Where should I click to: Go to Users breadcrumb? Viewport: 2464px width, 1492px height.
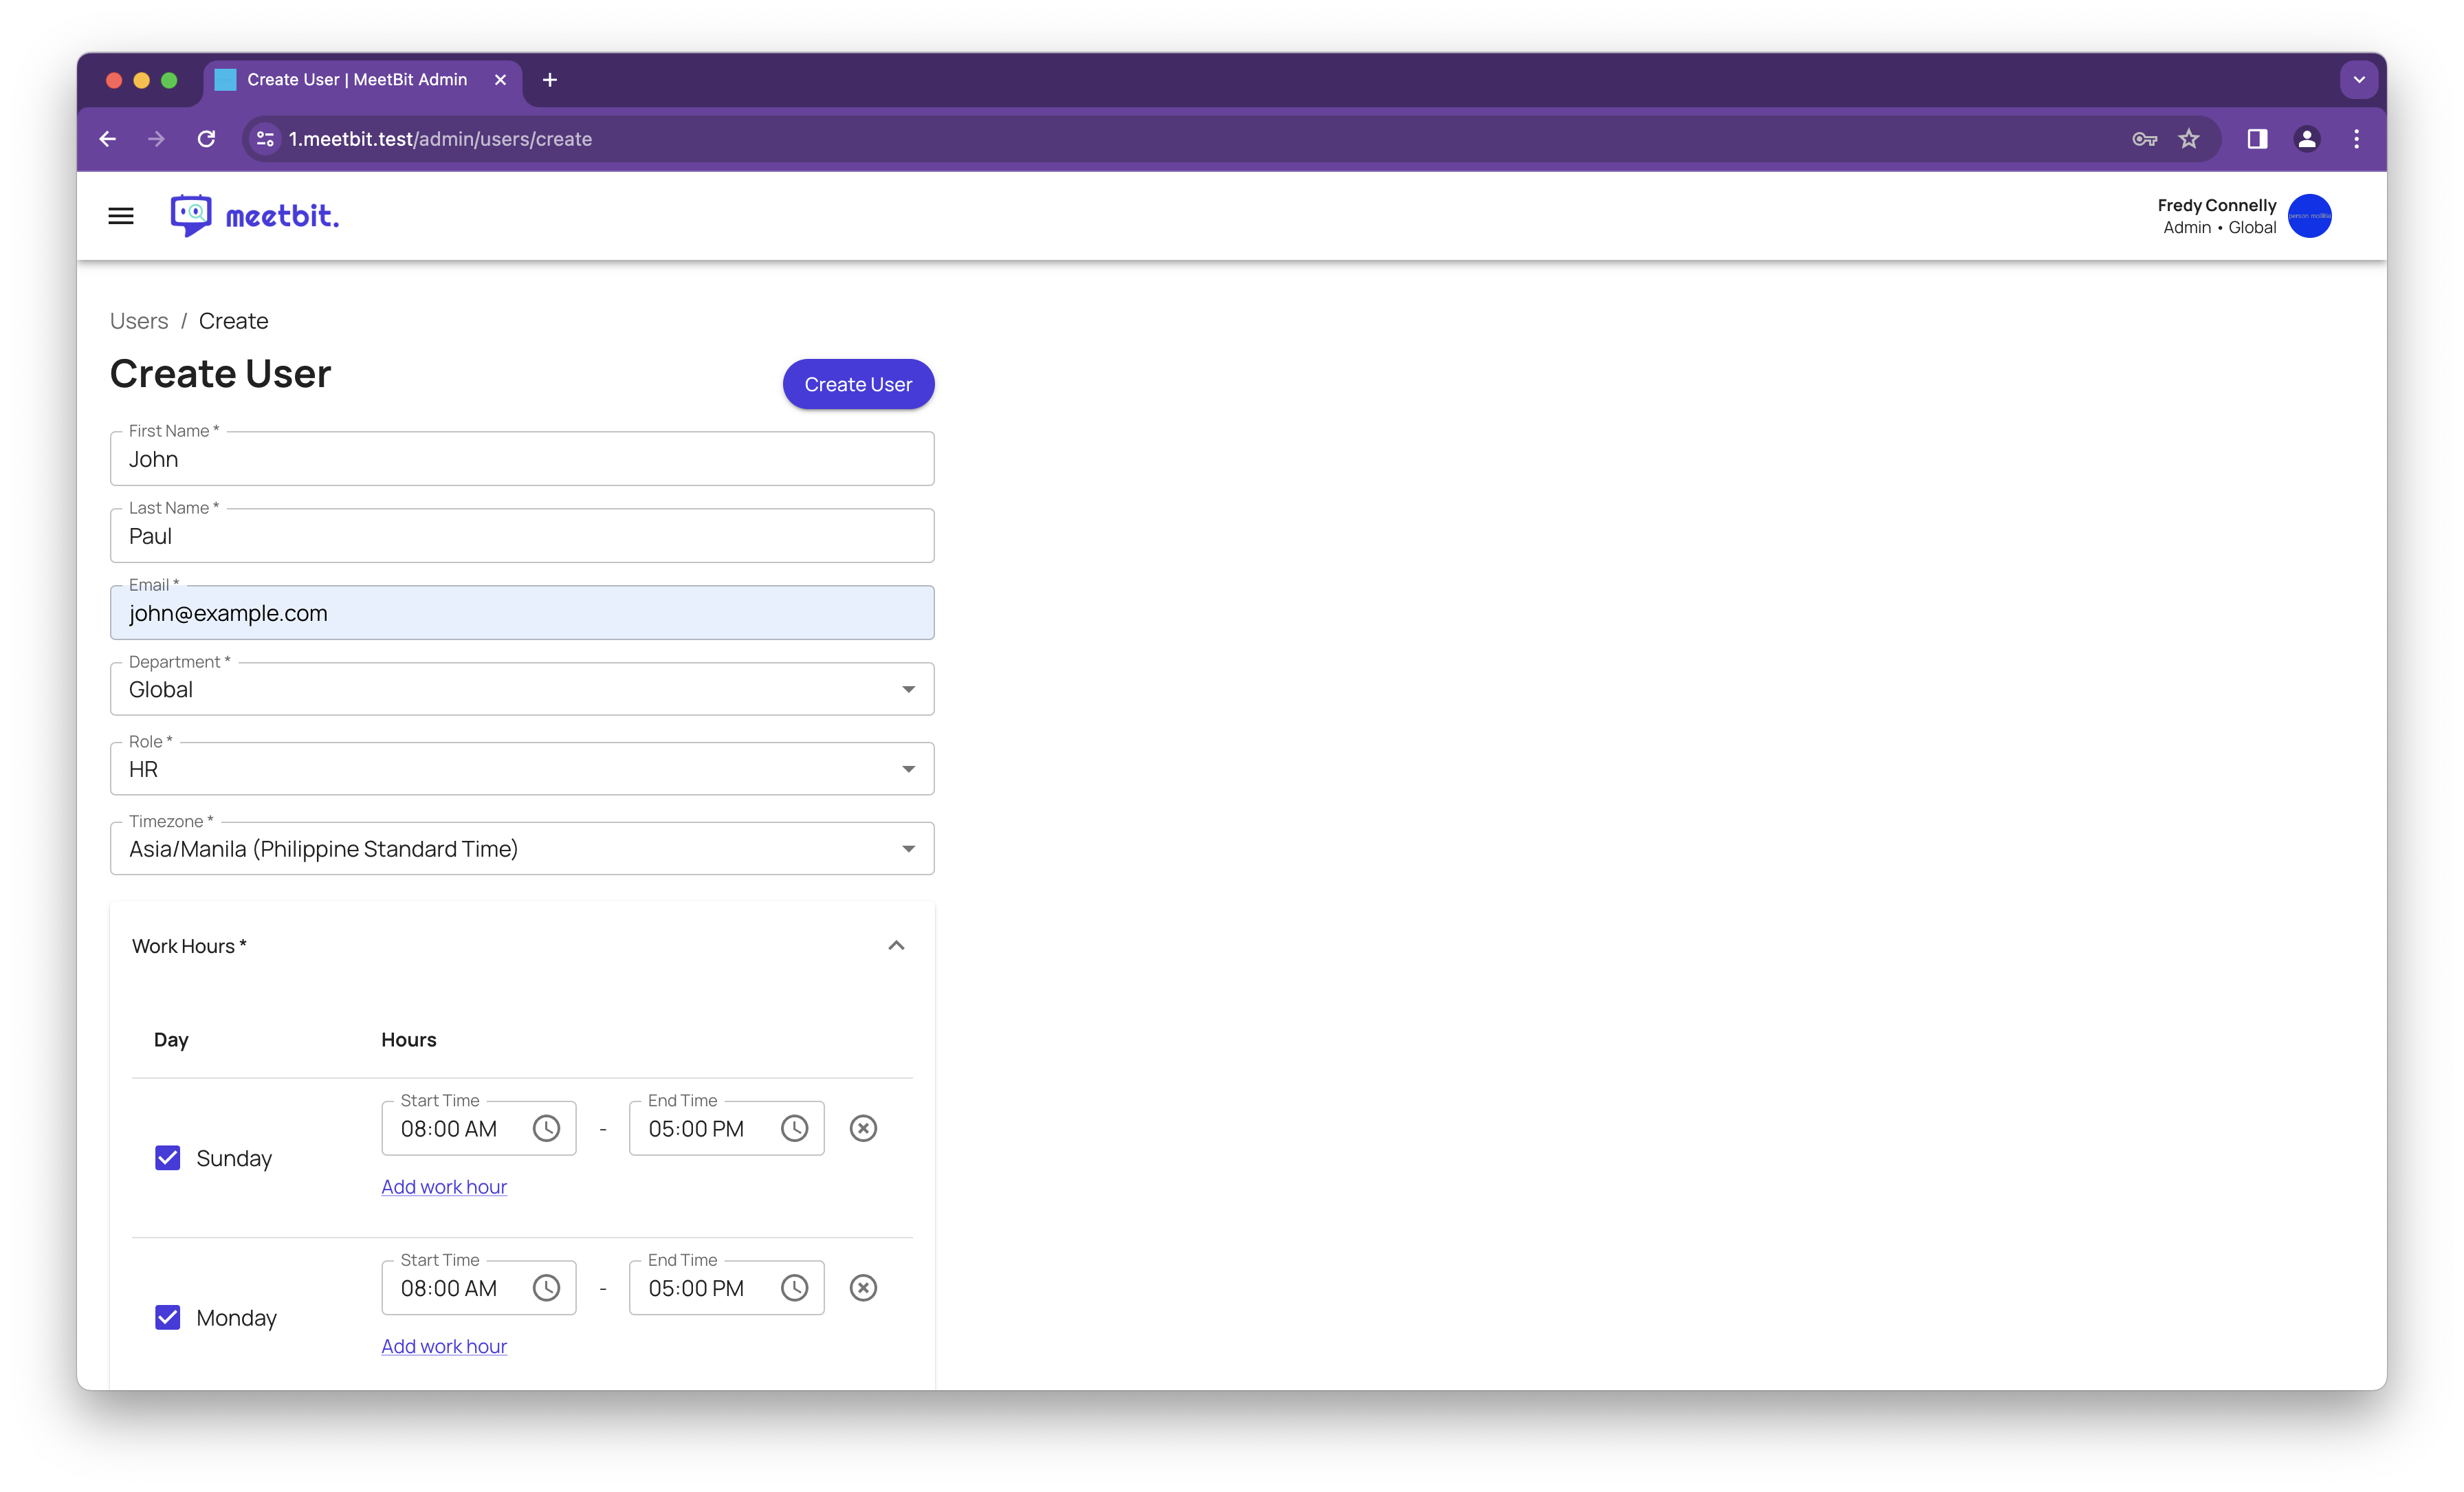(x=139, y=321)
